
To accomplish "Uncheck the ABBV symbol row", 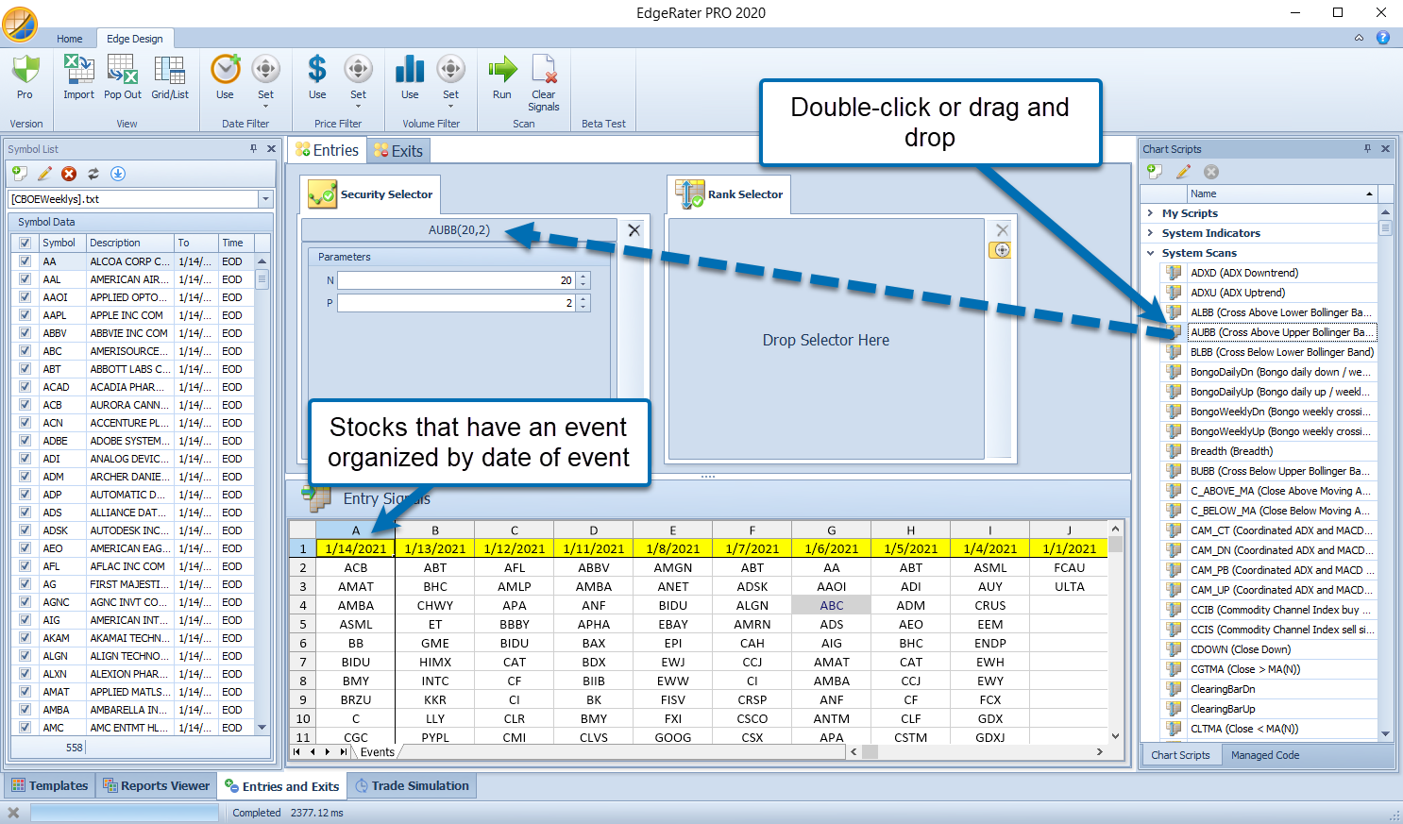I will 25,333.
